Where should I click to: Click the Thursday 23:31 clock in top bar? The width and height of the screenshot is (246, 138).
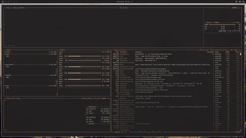123,2
